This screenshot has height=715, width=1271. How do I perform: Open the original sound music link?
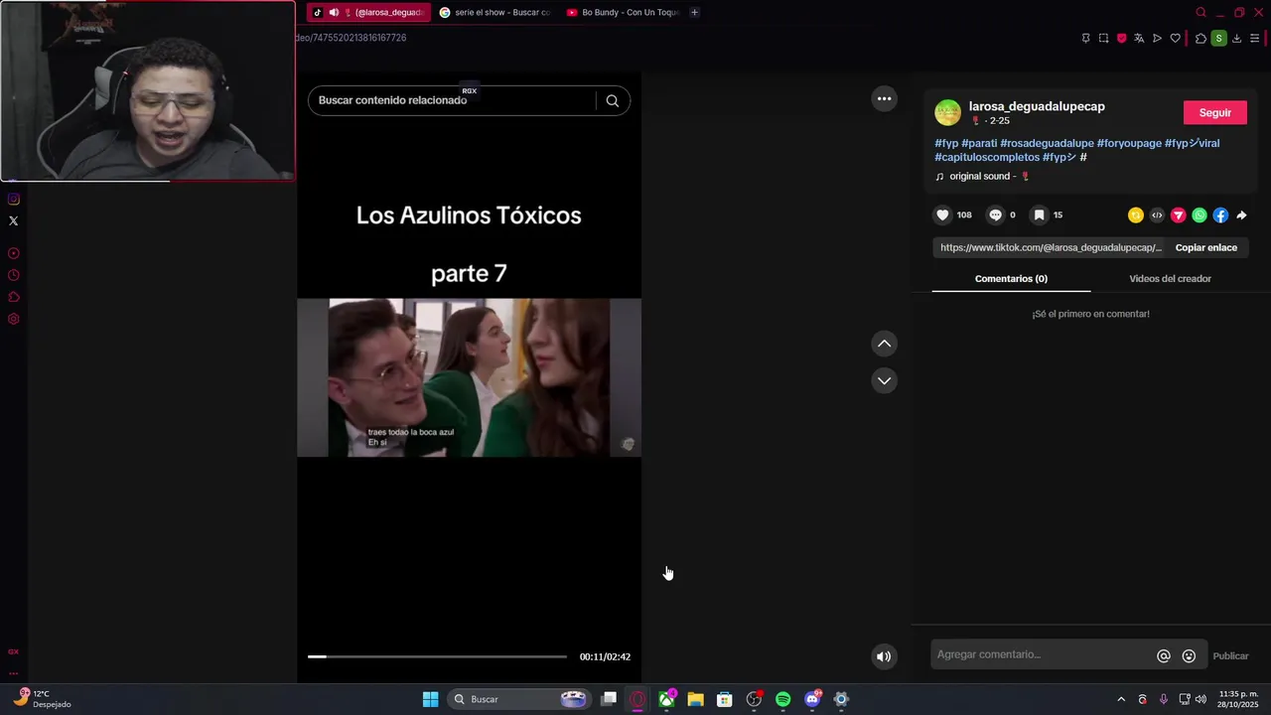click(x=982, y=177)
